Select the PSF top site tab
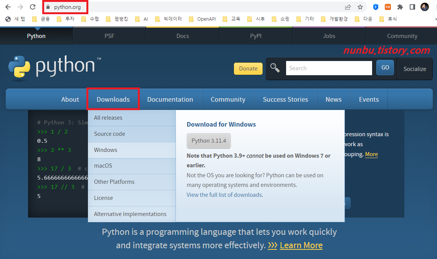The width and height of the screenshot is (437, 259). [109, 36]
